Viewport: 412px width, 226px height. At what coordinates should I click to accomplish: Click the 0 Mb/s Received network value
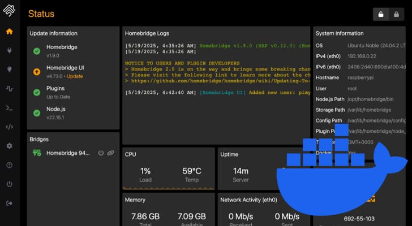[x=241, y=216]
